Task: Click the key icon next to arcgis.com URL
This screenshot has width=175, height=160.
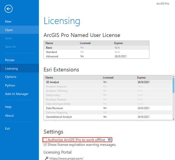Action: (x=47, y=158)
